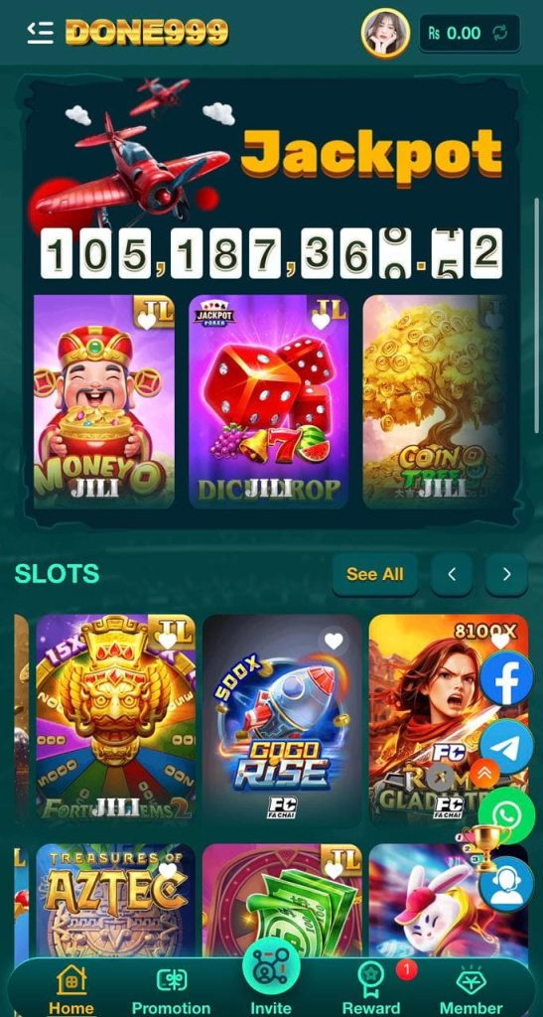543x1017 pixels.
Task: Favorite the Dice Drop jackpot game
Action: [x=320, y=321]
